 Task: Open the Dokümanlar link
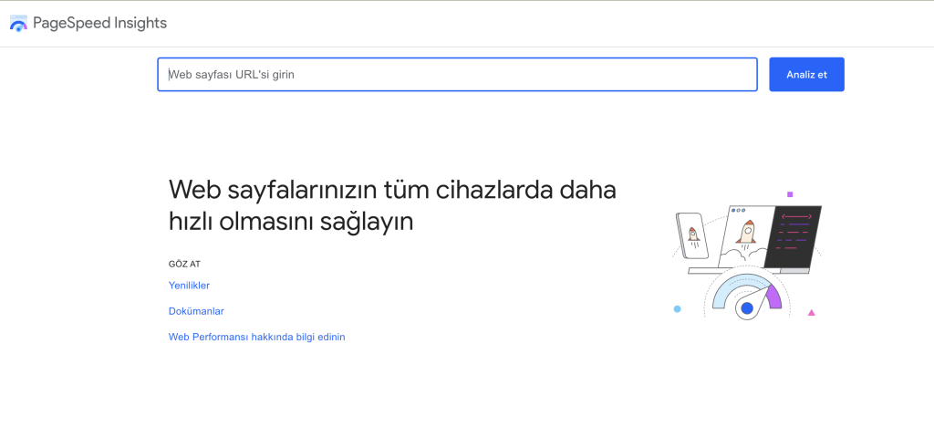(196, 311)
